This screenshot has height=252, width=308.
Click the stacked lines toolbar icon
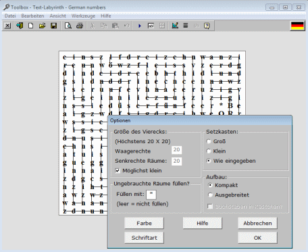[x=186, y=26]
